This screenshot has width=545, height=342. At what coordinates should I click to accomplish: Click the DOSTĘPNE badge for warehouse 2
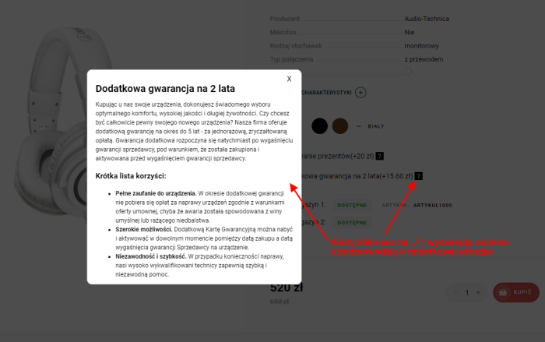[x=351, y=222]
